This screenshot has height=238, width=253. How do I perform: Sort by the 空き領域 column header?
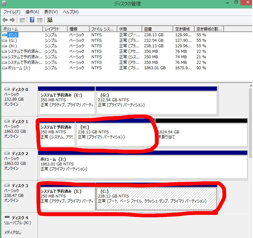tap(183, 29)
